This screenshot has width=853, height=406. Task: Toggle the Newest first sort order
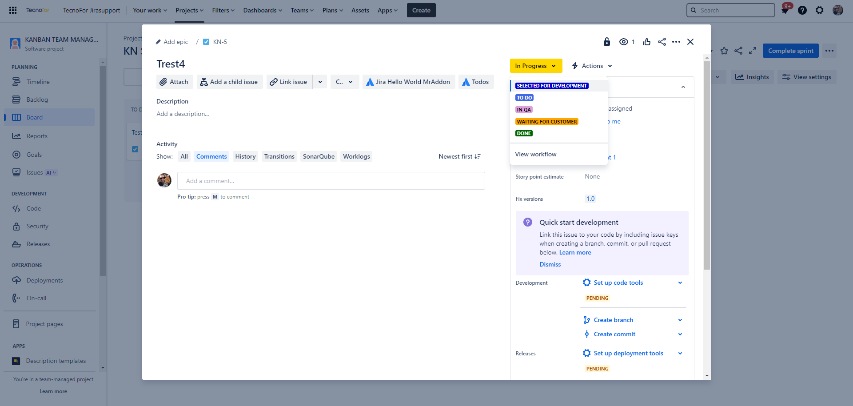click(459, 156)
